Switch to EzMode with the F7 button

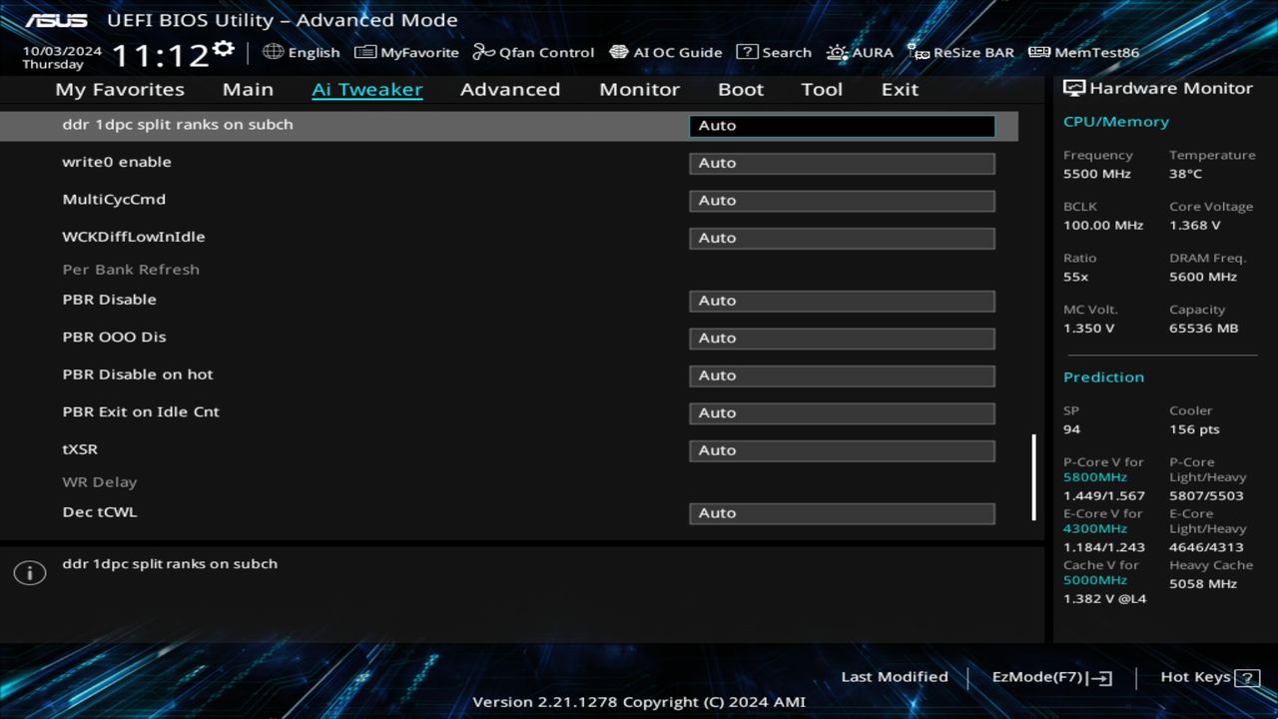(1049, 677)
